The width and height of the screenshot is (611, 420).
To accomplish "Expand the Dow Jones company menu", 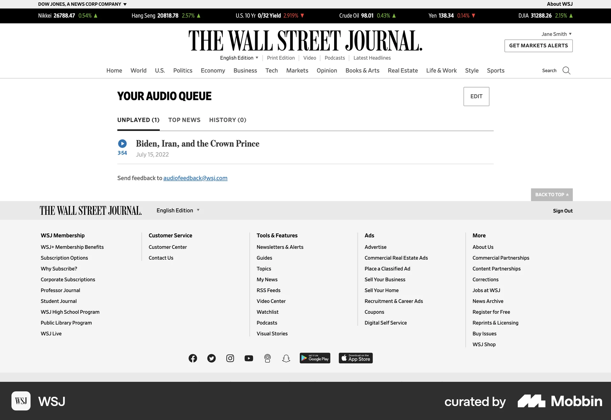I will 82,4.
